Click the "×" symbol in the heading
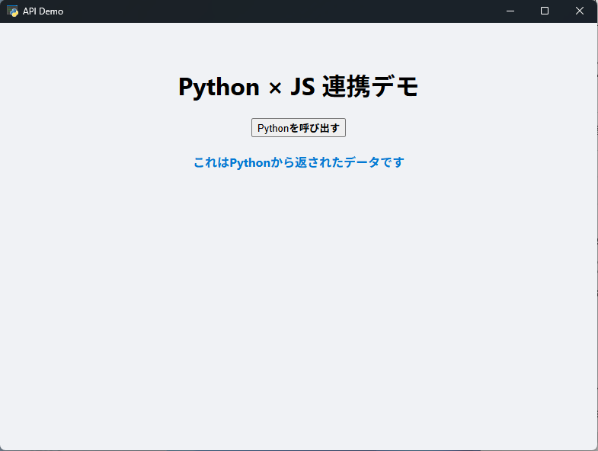The width and height of the screenshot is (598, 451). click(275, 88)
